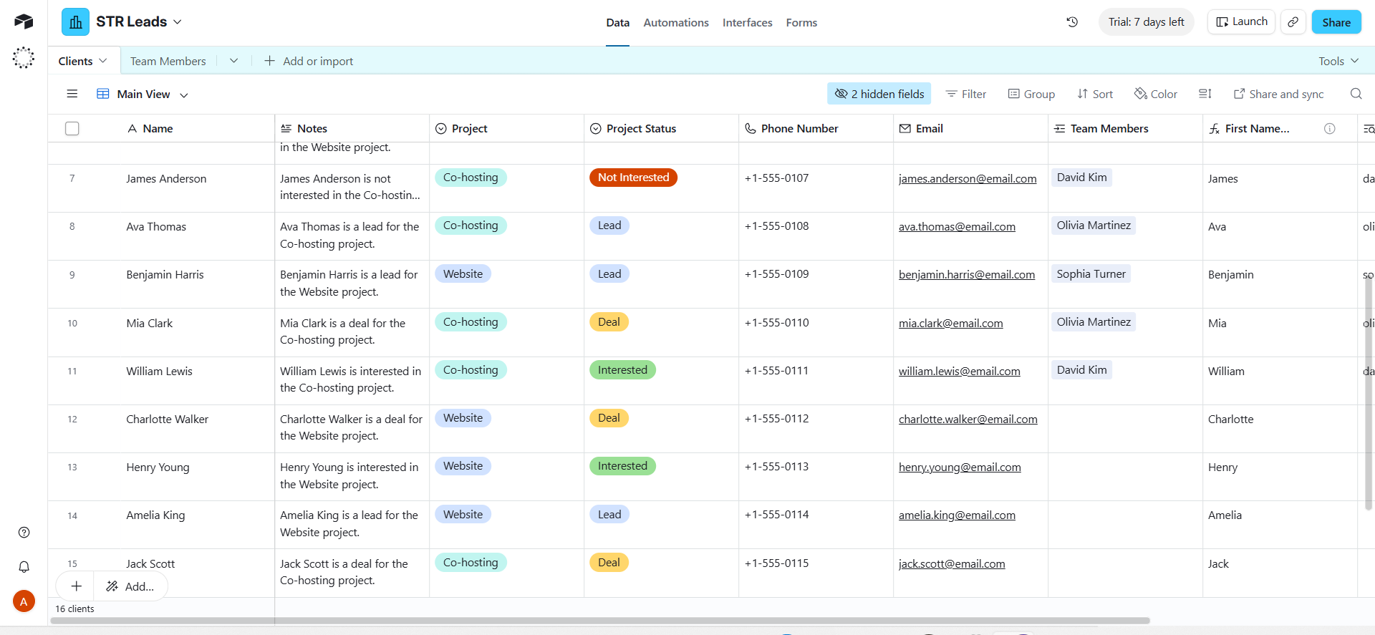Expand the table list chevron
Viewport: 1375px width, 635px height.
233,61
